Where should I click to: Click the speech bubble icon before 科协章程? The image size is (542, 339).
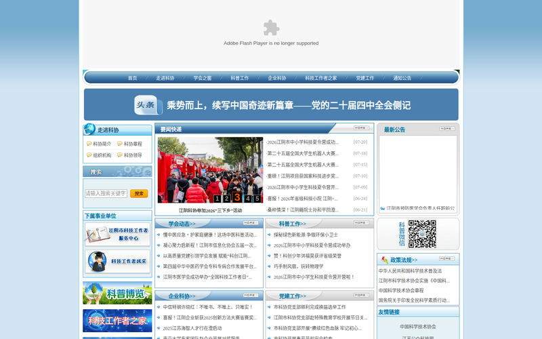click(120, 144)
